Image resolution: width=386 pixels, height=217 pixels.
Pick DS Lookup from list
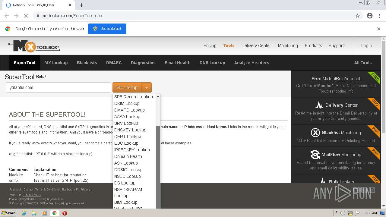coord(125,183)
